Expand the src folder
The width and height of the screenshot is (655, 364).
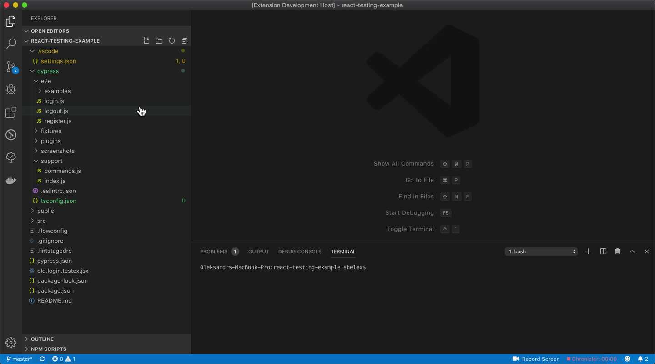(x=106, y=221)
